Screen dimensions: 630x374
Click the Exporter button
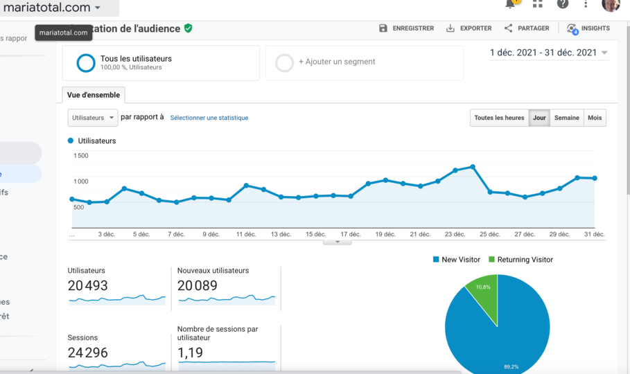[x=469, y=28]
